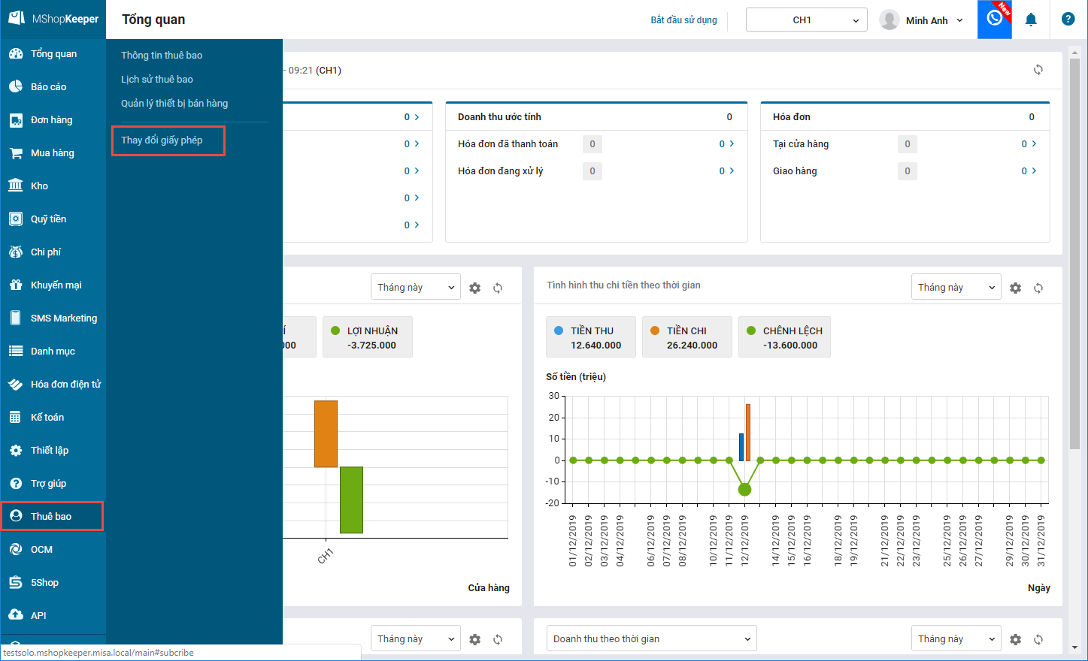Expand the Doanh thu theo thời gian dropdown

(x=651, y=638)
